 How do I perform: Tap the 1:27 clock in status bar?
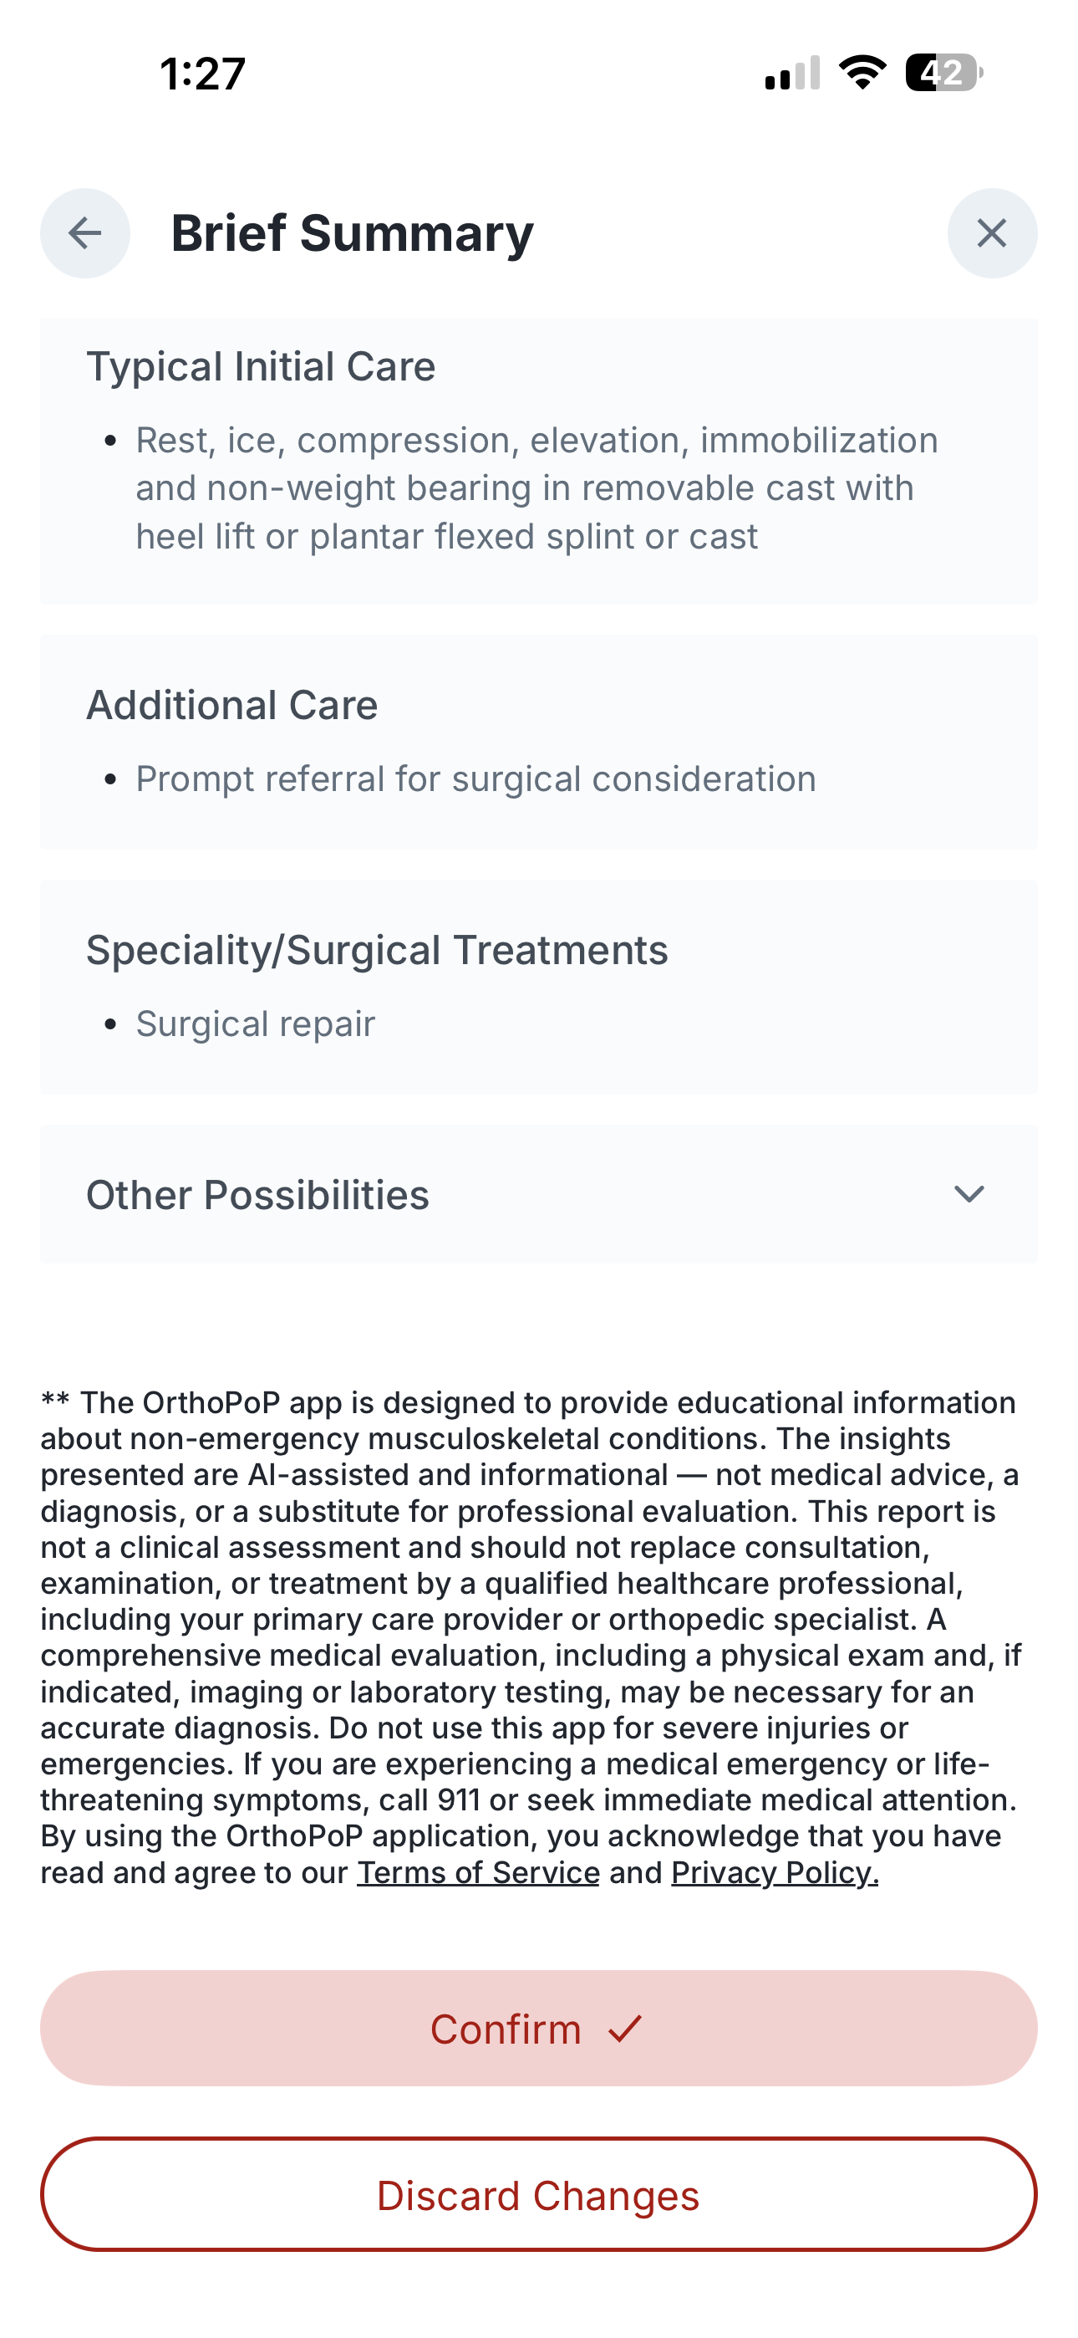click(203, 74)
